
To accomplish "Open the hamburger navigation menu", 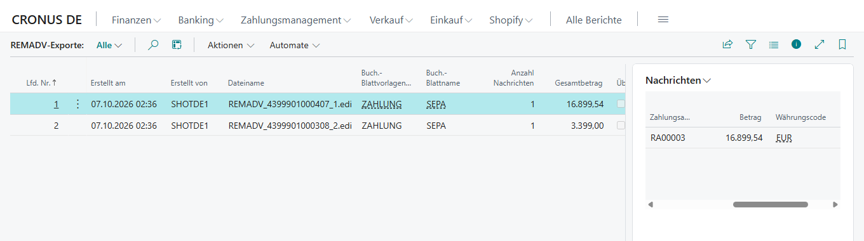I will point(663,20).
